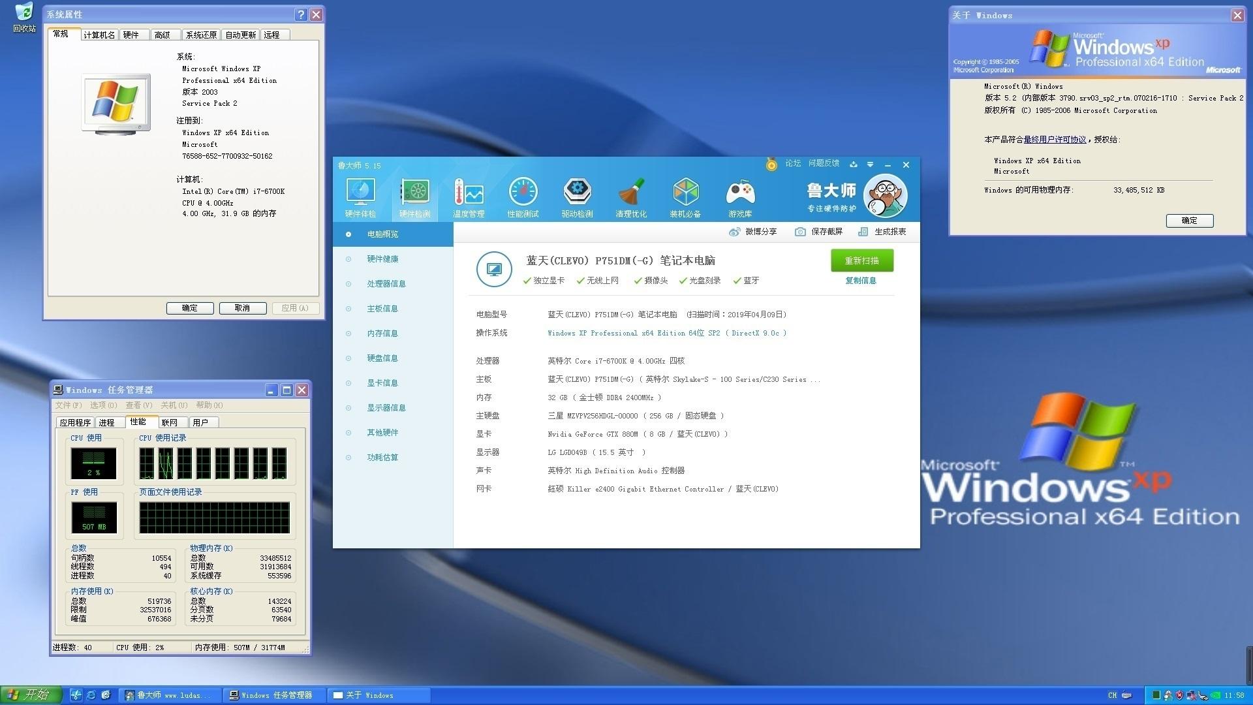
Task: Click the save screenshot (保存截屏) camera icon
Action: [800, 232]
